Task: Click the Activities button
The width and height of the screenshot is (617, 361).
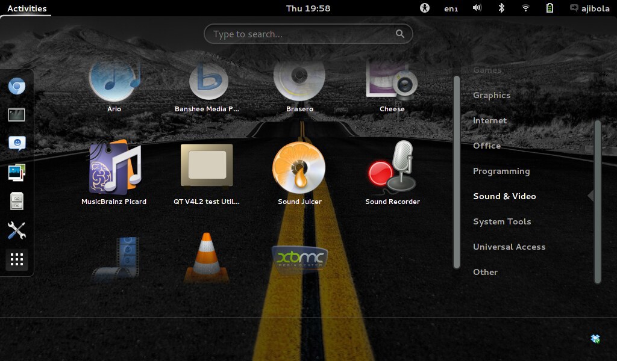Action: click(x=27, y=8)
